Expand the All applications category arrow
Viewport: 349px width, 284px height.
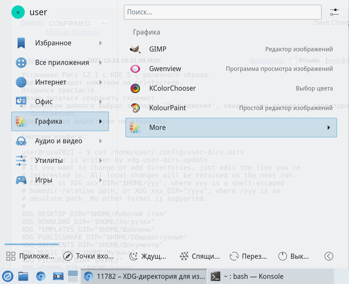click(x=101, y=63)
